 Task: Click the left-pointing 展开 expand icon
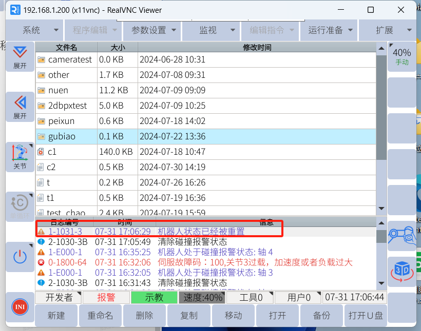click(20, 107)
